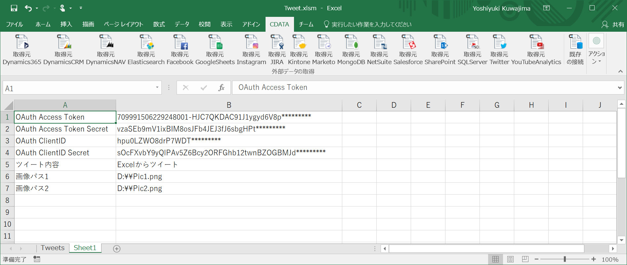Open the Kintone data source

click(299, 50)
